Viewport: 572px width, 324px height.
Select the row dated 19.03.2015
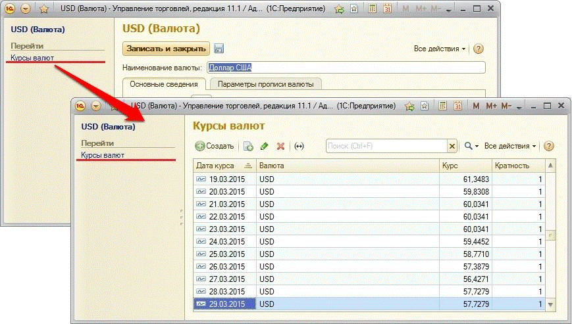coord(369,179)
